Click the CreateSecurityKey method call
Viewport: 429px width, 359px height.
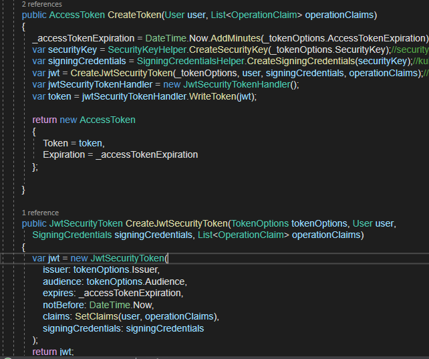(x=228, y=49)
